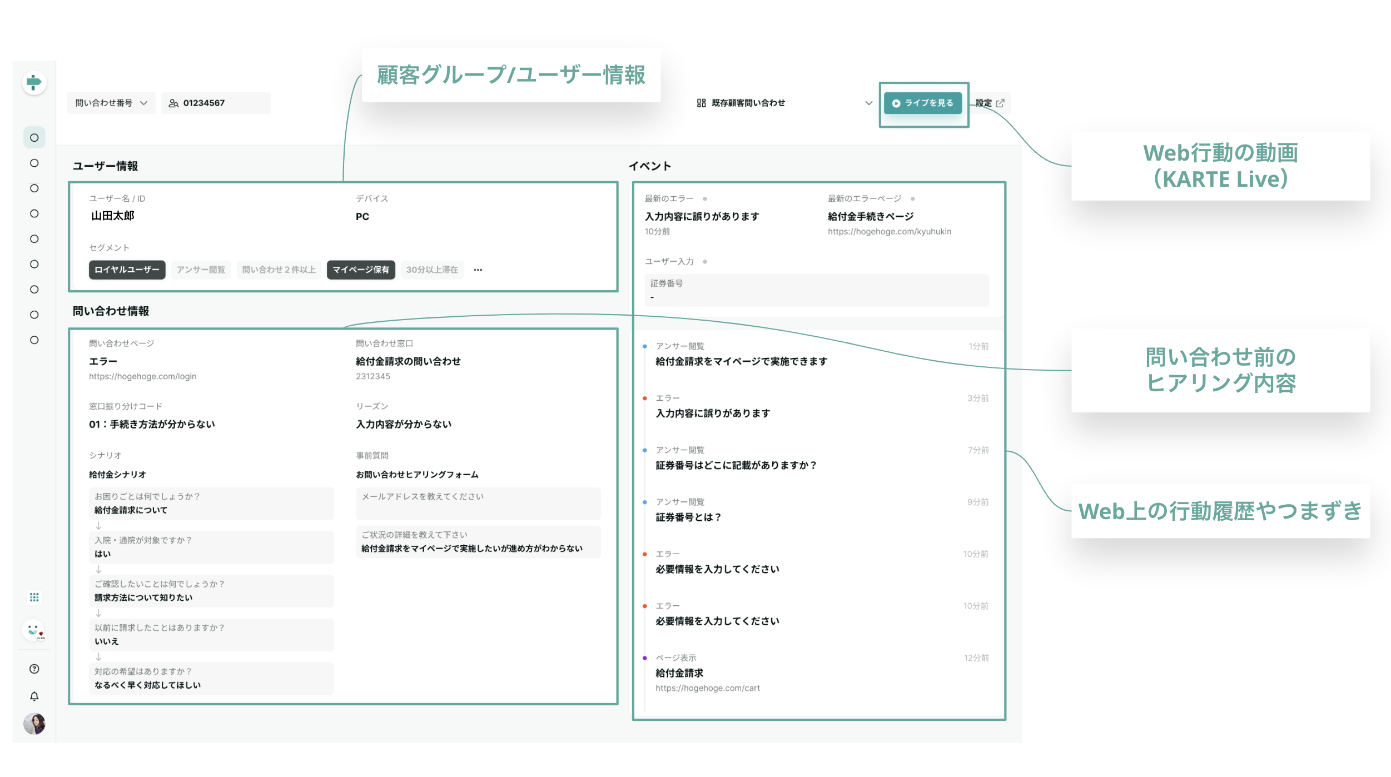Click the person icon beside 01234567

[x=173, y=103]
